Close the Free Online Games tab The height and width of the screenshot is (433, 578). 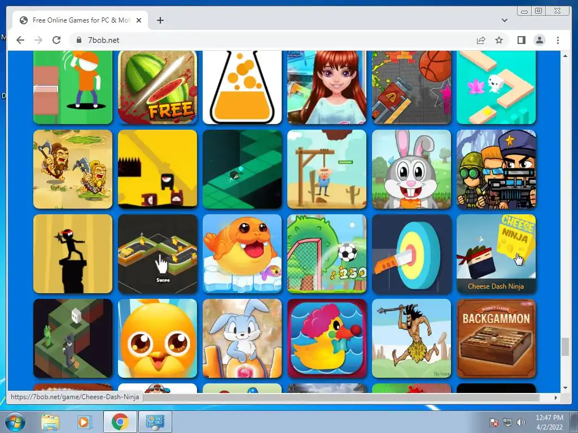[139, 20]
